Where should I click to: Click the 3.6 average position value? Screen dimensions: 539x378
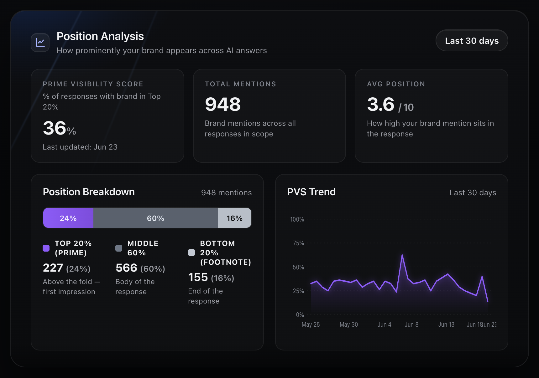(381, 104)
